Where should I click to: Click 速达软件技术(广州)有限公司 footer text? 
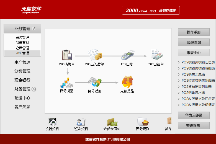tap(108, 139)
